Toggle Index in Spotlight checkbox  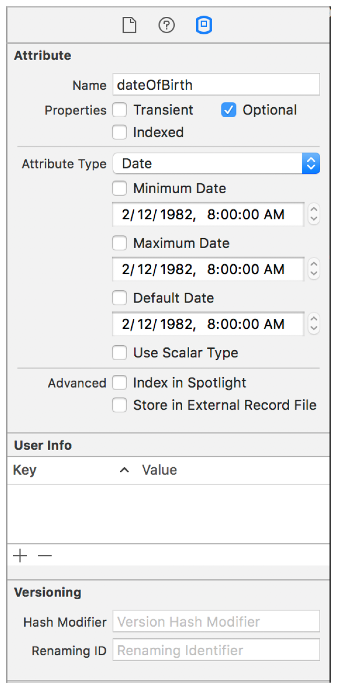(x=120, y=383)
